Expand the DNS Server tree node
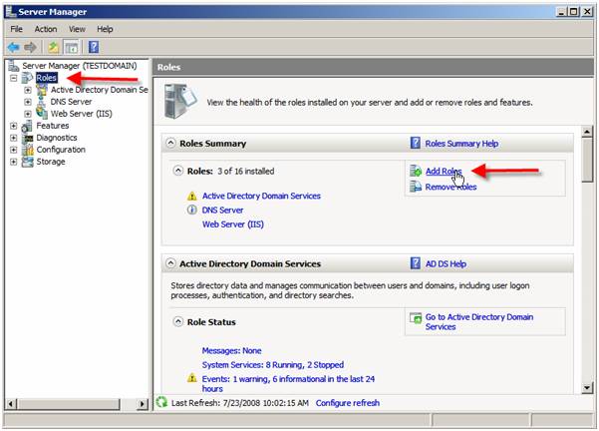 pos(28,102)
